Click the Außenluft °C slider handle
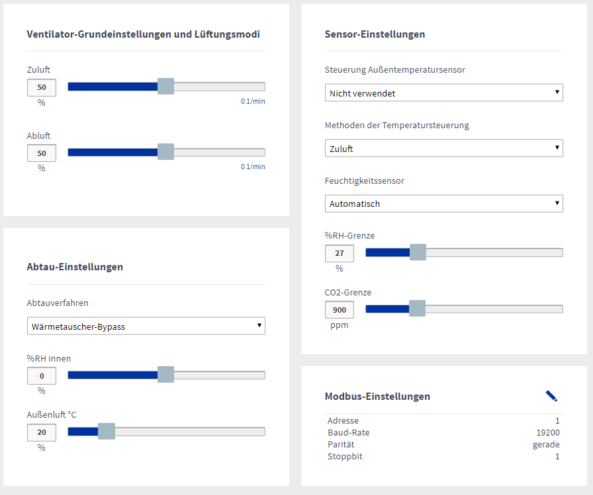 [x=107, y=432]
